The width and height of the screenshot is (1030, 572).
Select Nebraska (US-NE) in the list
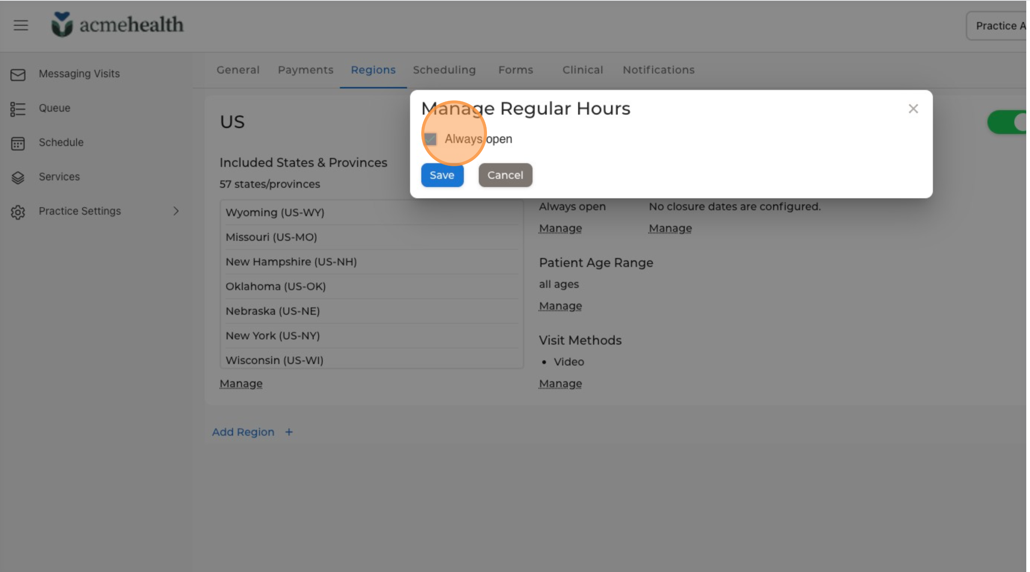click(x=372, y=311)
